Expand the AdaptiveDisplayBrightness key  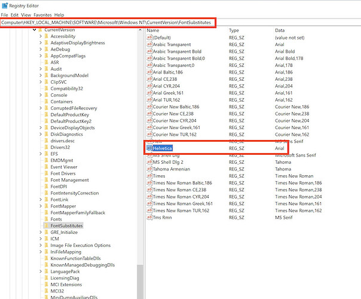point(41,43)
